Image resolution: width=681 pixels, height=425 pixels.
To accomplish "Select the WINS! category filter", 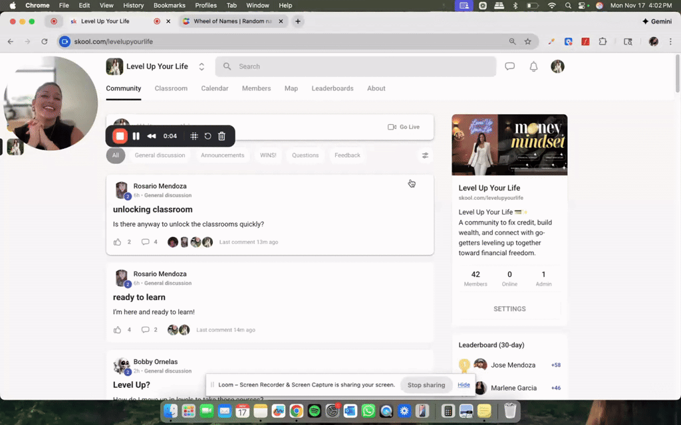I will (x=268, y=155).
